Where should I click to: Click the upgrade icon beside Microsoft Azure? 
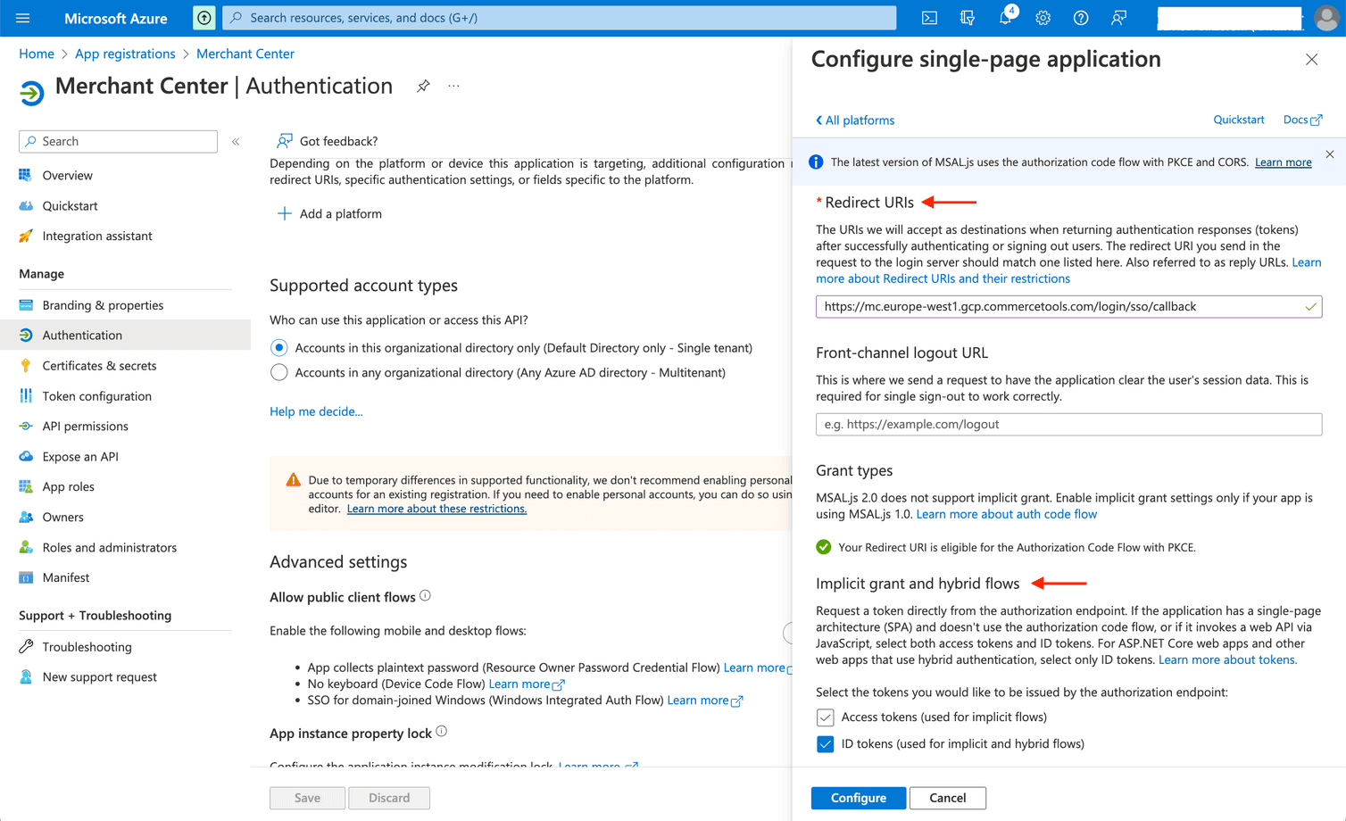coord(204,18)
